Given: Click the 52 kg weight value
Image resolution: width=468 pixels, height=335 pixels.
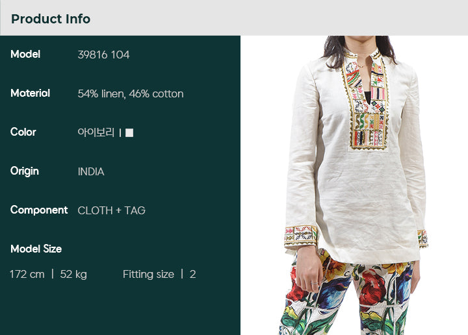Looking at the screenshot, I should pos(73,275).
